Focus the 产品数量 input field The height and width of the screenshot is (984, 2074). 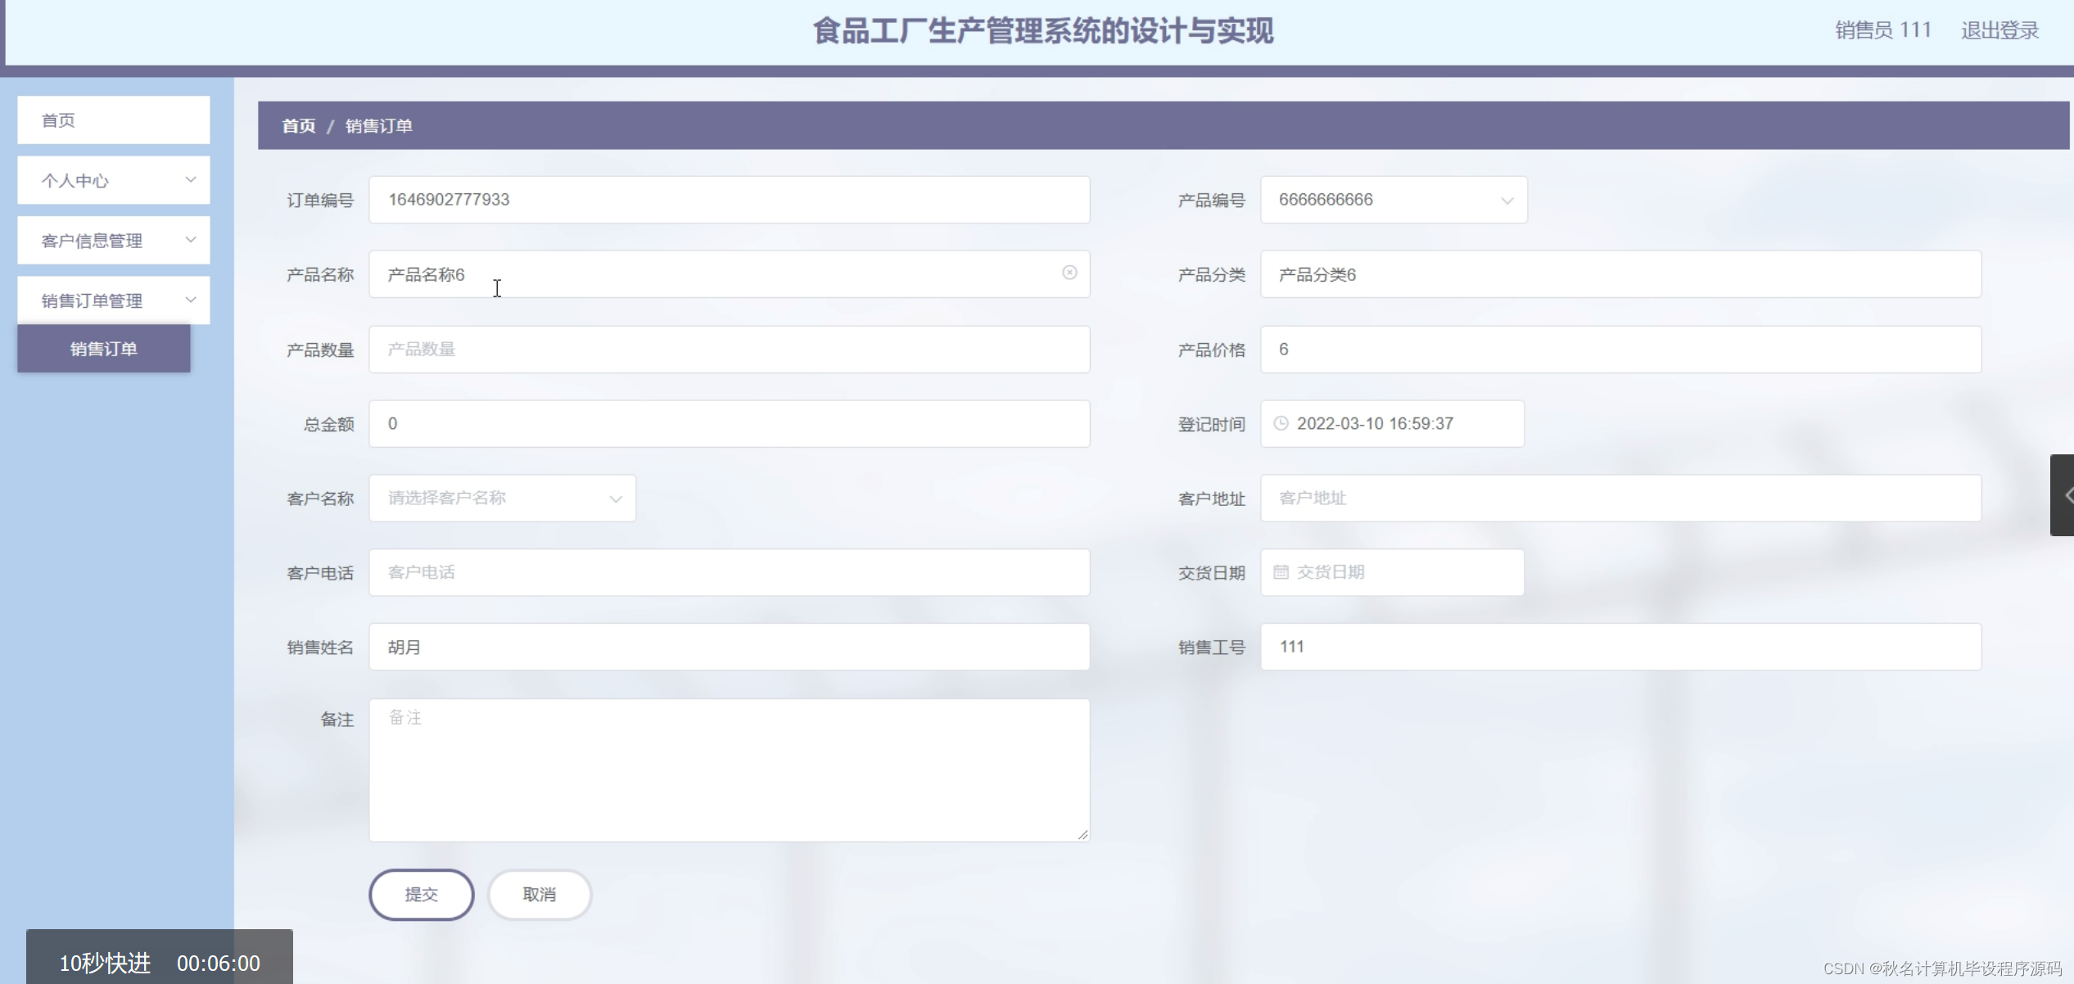tap(729, 350)
